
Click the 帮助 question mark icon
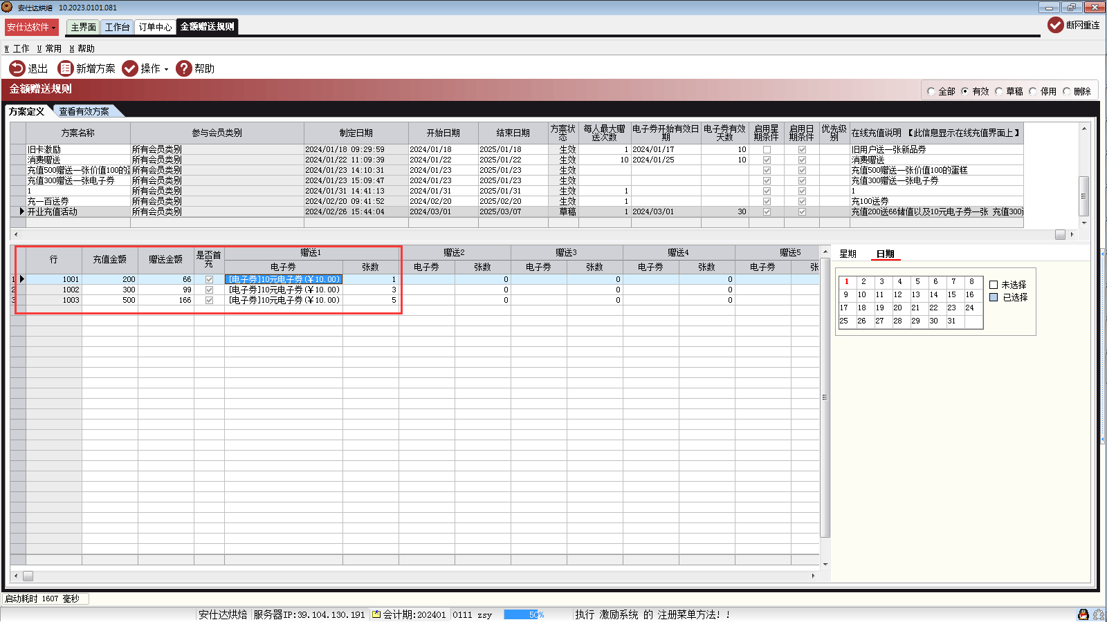(183, 68)
